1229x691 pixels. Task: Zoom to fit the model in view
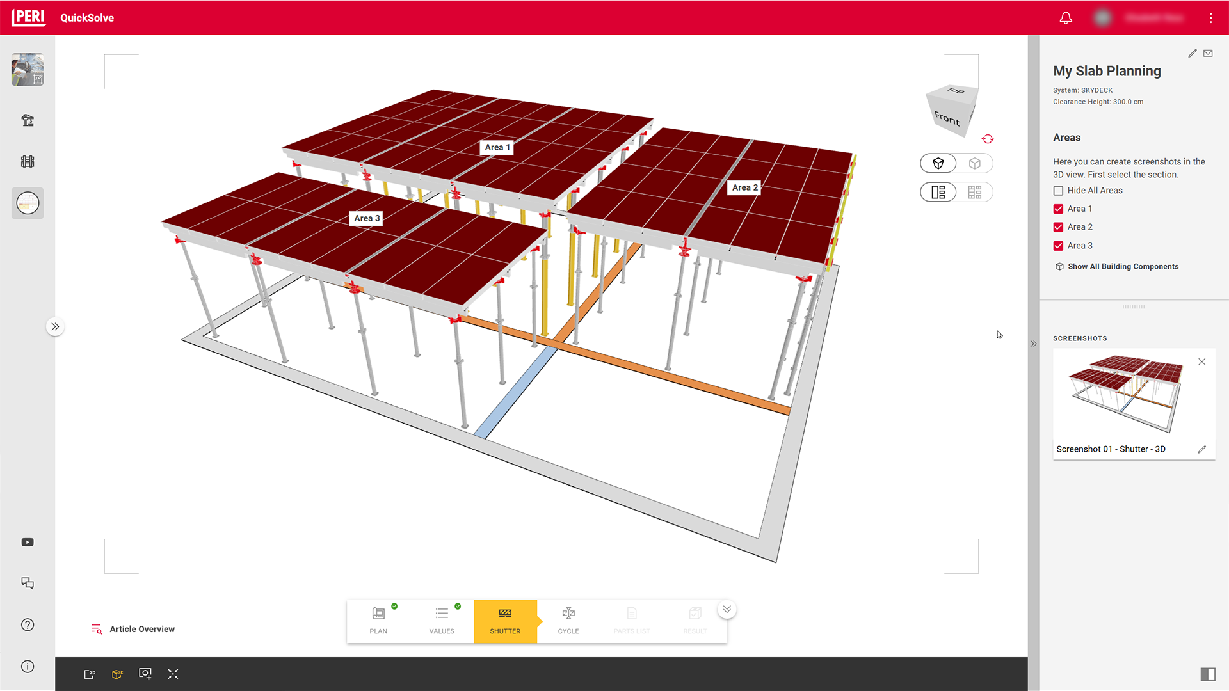click(173, 674)
